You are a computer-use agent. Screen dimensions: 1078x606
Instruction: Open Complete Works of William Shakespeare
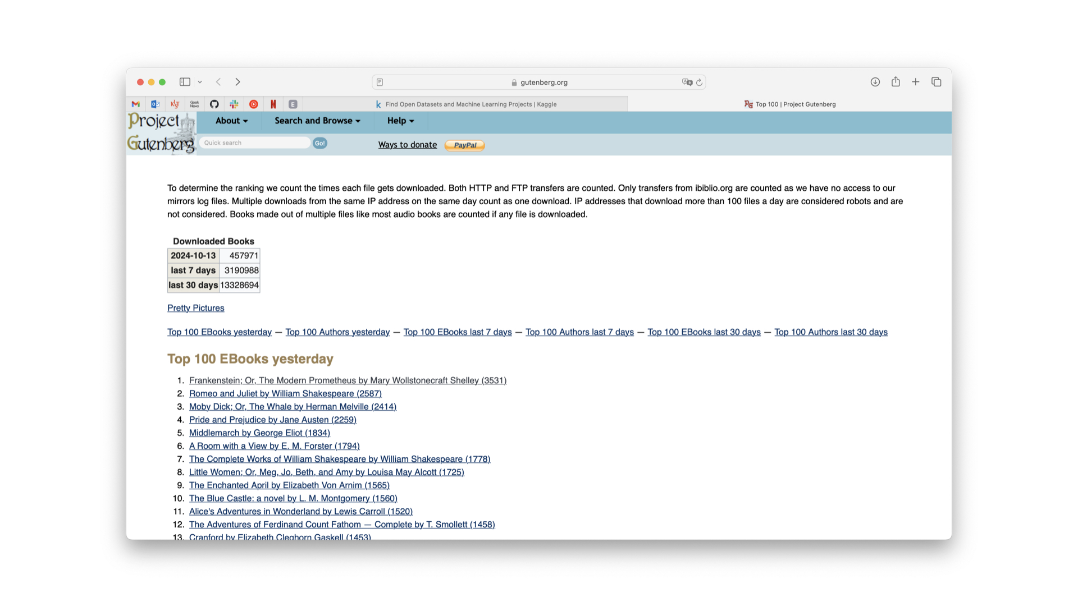[340, 459]
